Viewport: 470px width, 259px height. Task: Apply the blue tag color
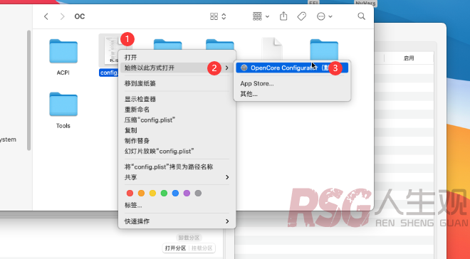pyautogui.click(x=175, y=193)
